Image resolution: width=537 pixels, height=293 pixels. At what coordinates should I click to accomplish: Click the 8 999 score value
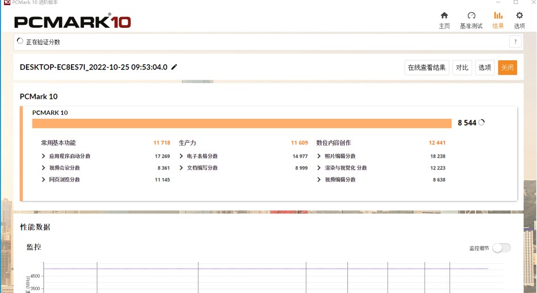click(301, 168)
